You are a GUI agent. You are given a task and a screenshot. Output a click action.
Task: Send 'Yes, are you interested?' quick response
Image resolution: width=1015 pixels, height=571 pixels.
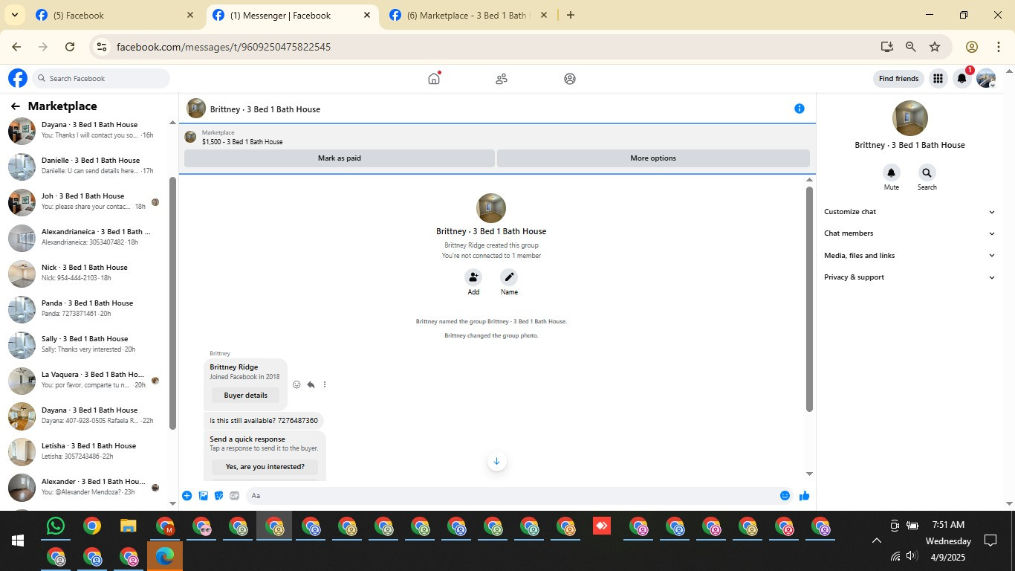265,467
